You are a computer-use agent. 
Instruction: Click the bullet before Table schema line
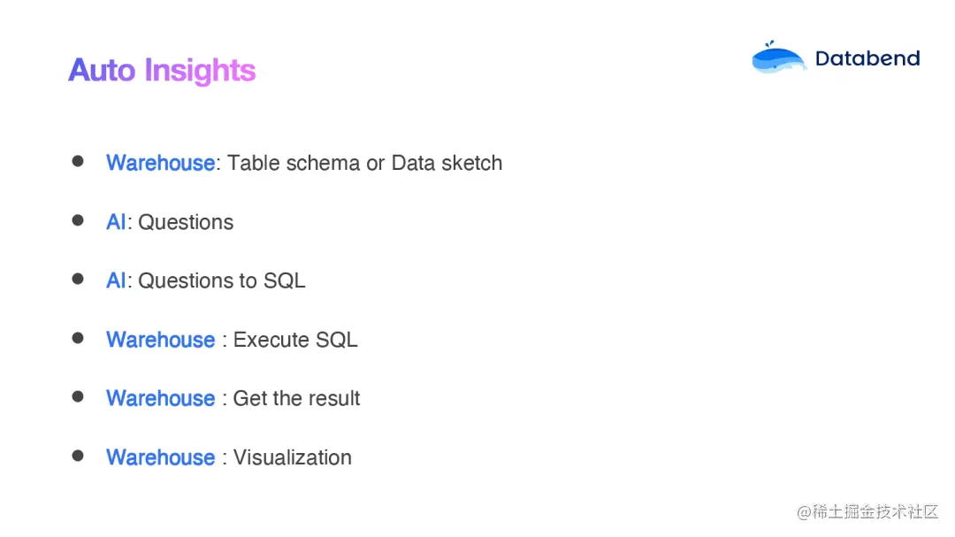78,162
